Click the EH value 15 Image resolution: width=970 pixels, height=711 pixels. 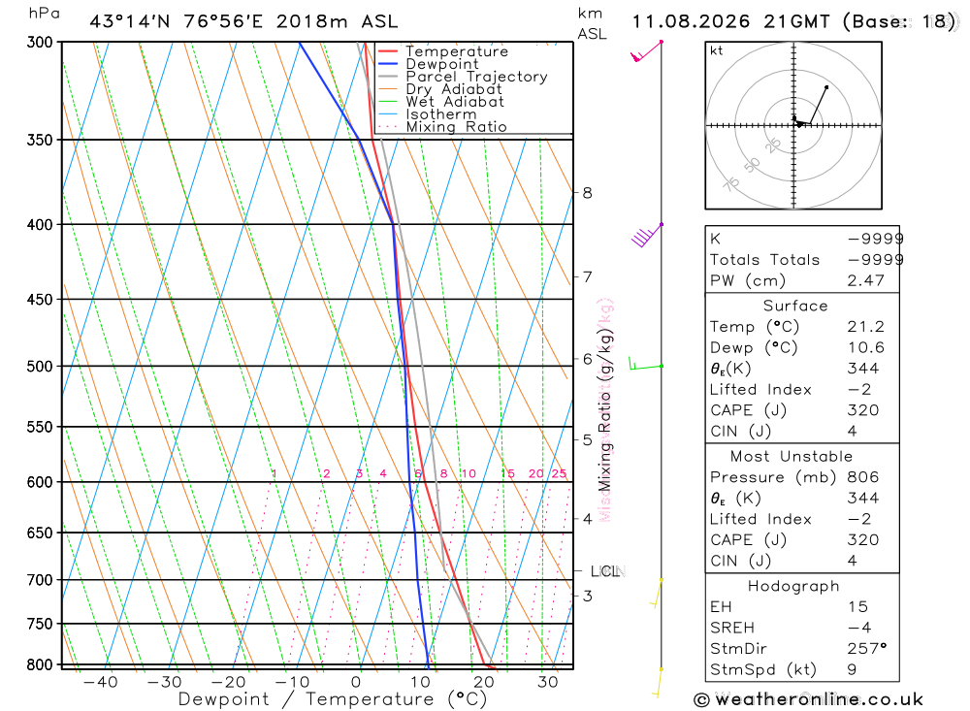[857, 606]
